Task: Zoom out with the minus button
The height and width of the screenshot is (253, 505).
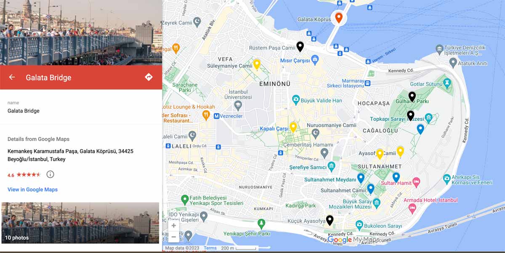Action: click(174, 237)
